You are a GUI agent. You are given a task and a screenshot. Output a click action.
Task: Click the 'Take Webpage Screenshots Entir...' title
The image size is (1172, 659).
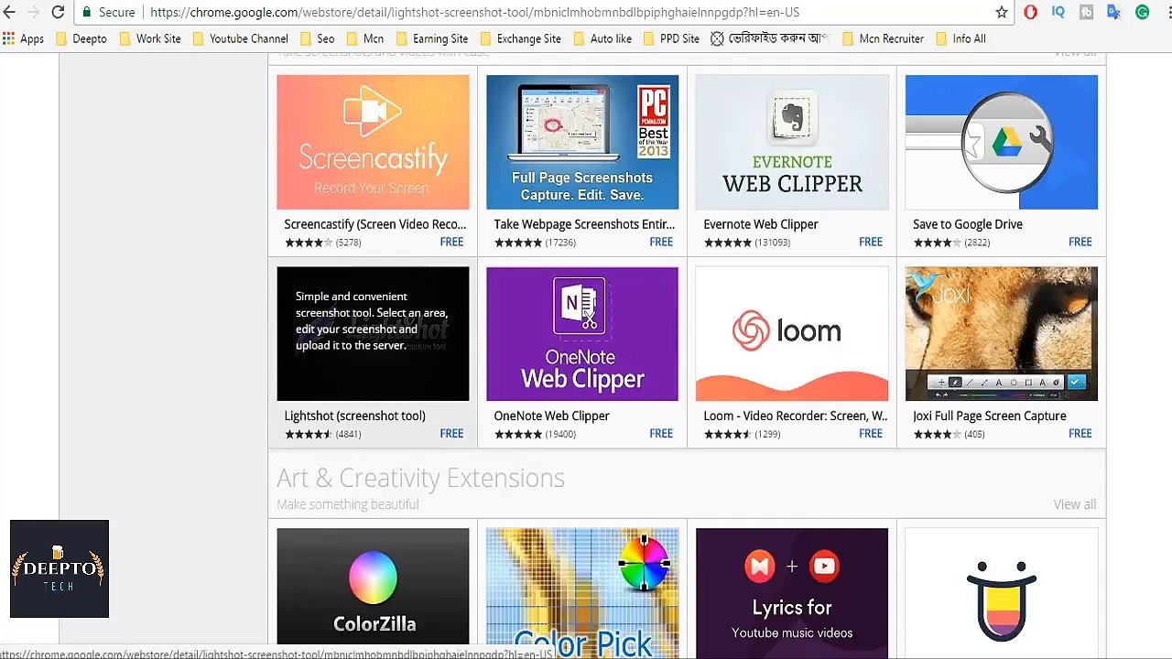tap(584, 224)
